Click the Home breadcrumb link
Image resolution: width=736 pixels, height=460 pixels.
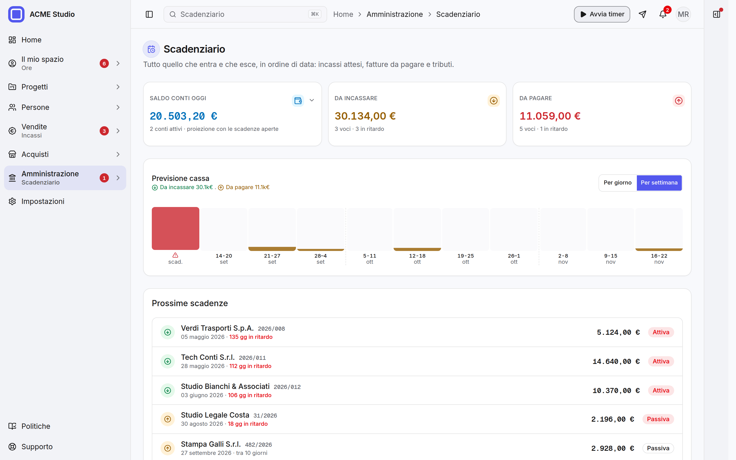click(343, 14)
